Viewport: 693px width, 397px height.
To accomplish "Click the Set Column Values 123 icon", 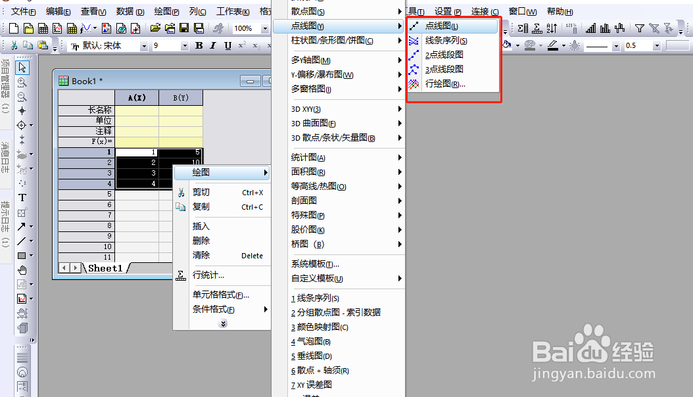I will [x=571, y=28].
